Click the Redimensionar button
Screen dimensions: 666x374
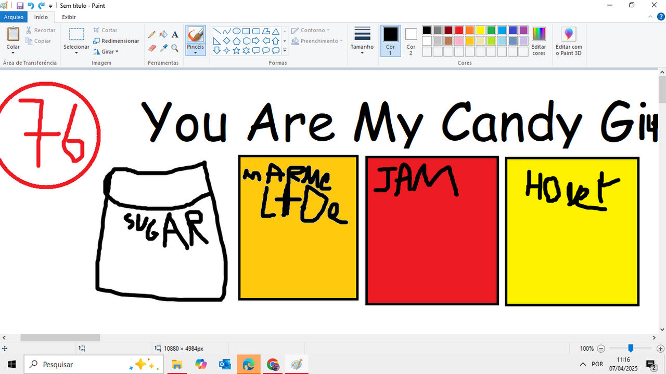[x=116, y=41]
